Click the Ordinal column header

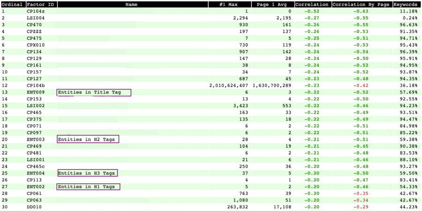pos(13,5)
